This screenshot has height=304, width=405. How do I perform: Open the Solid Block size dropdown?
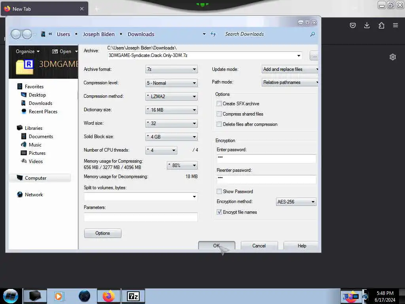pyautogui.click(x=172, y=137)
